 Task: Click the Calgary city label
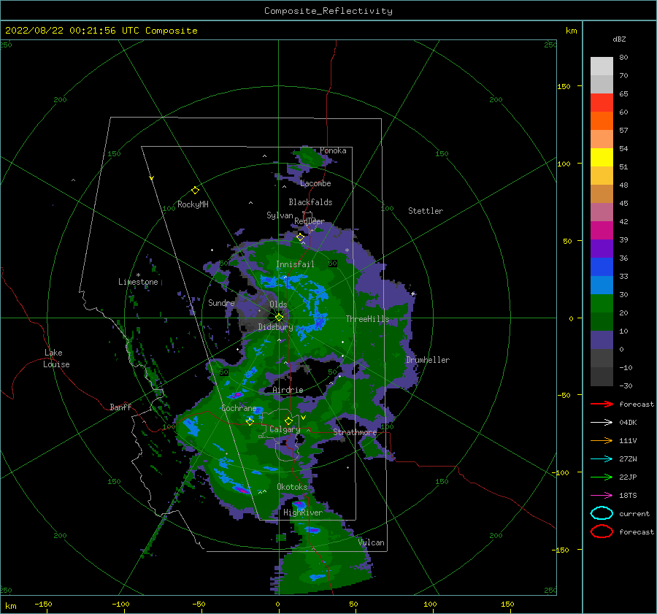[285, 429]
